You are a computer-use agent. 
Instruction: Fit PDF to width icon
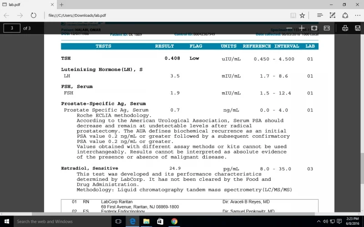(x=327, y=28)
